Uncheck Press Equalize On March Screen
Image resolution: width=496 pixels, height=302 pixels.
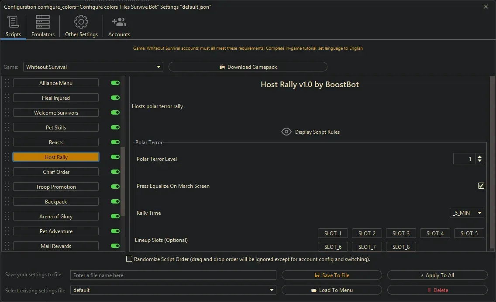coord(481,186)
